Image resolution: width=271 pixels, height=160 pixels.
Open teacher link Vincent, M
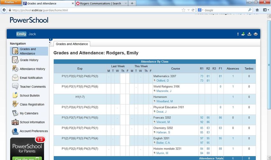click(163, 122)
